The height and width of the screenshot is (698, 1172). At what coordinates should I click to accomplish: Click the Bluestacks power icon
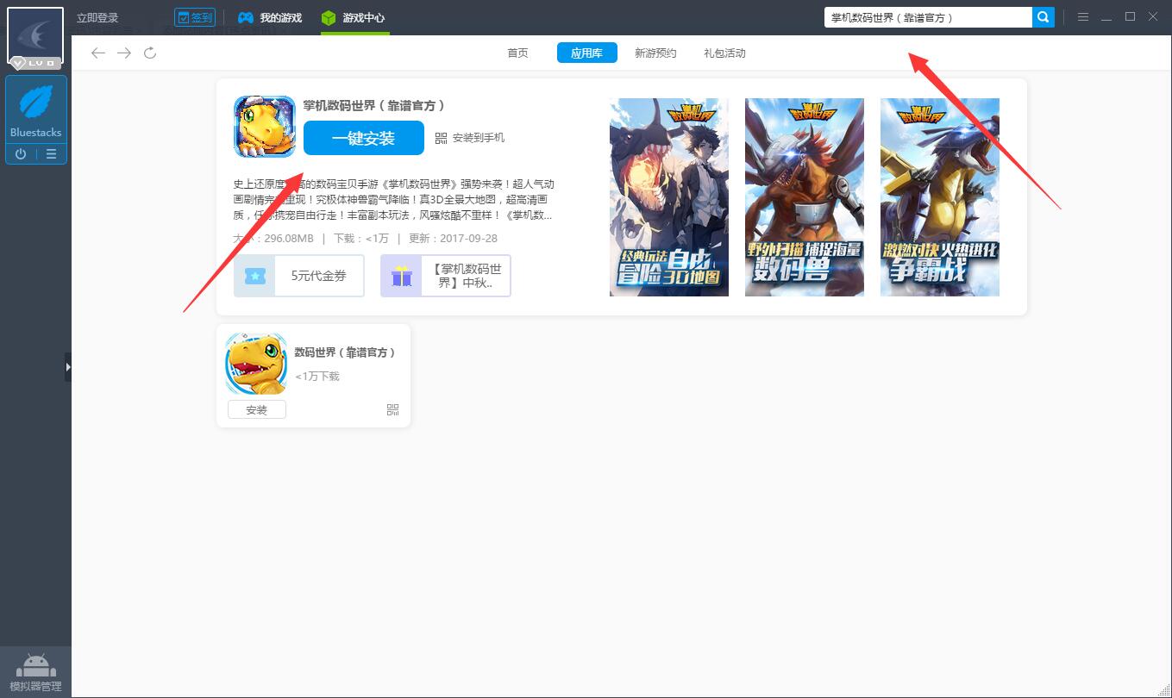point(21,154)
